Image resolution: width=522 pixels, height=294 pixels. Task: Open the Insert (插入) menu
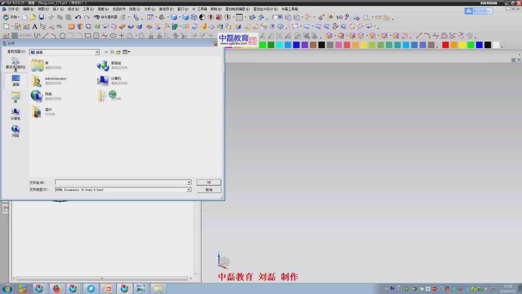58,9
